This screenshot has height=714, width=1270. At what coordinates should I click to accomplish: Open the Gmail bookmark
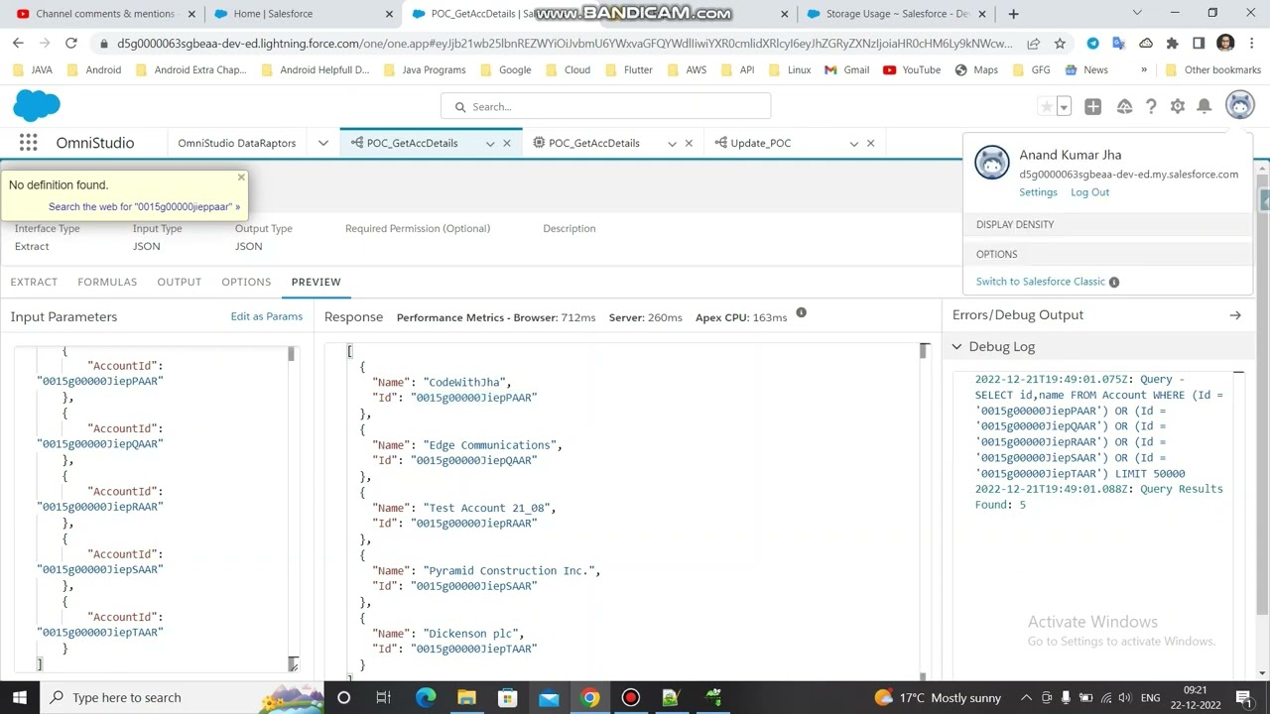point(845,70)
